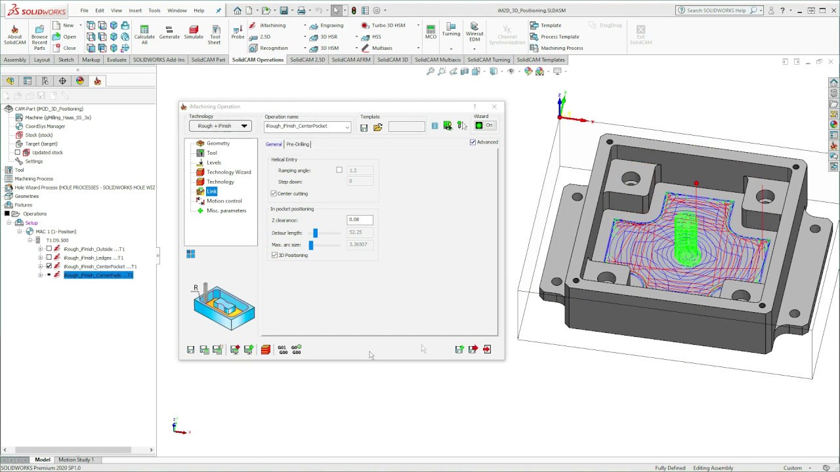Click the G01 G00 GCode icon in the dialog
Viewport: 840px width, 472px height.
coord(282,350)
